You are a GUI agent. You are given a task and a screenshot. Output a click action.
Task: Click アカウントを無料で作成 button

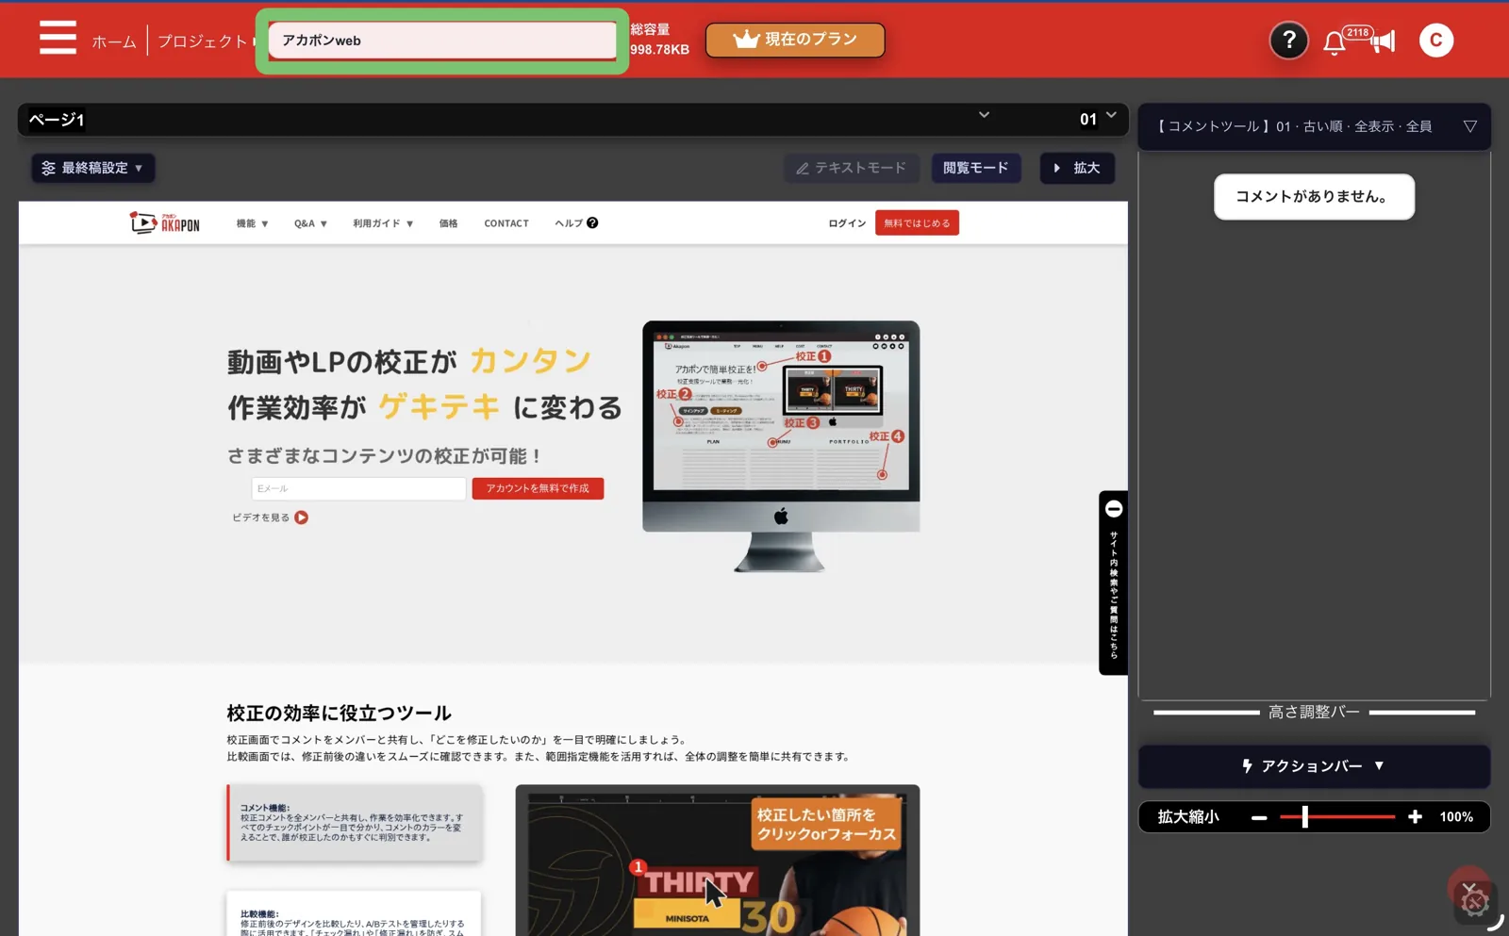point(538,488)
